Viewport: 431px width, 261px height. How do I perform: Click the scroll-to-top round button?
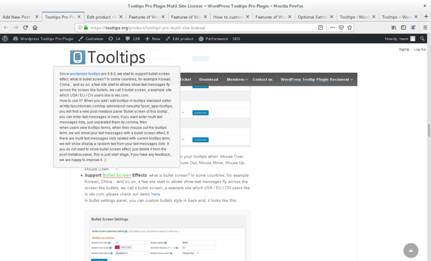pyautogui.click(x=411, y=250)
